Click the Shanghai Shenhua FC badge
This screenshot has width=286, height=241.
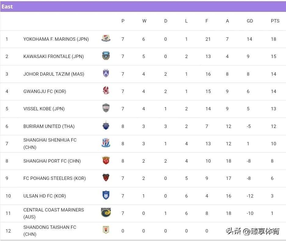(x=106, y=143)
